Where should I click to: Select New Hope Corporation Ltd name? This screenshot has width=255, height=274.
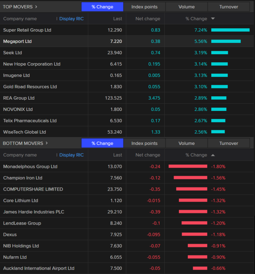[x=32, y=64]
